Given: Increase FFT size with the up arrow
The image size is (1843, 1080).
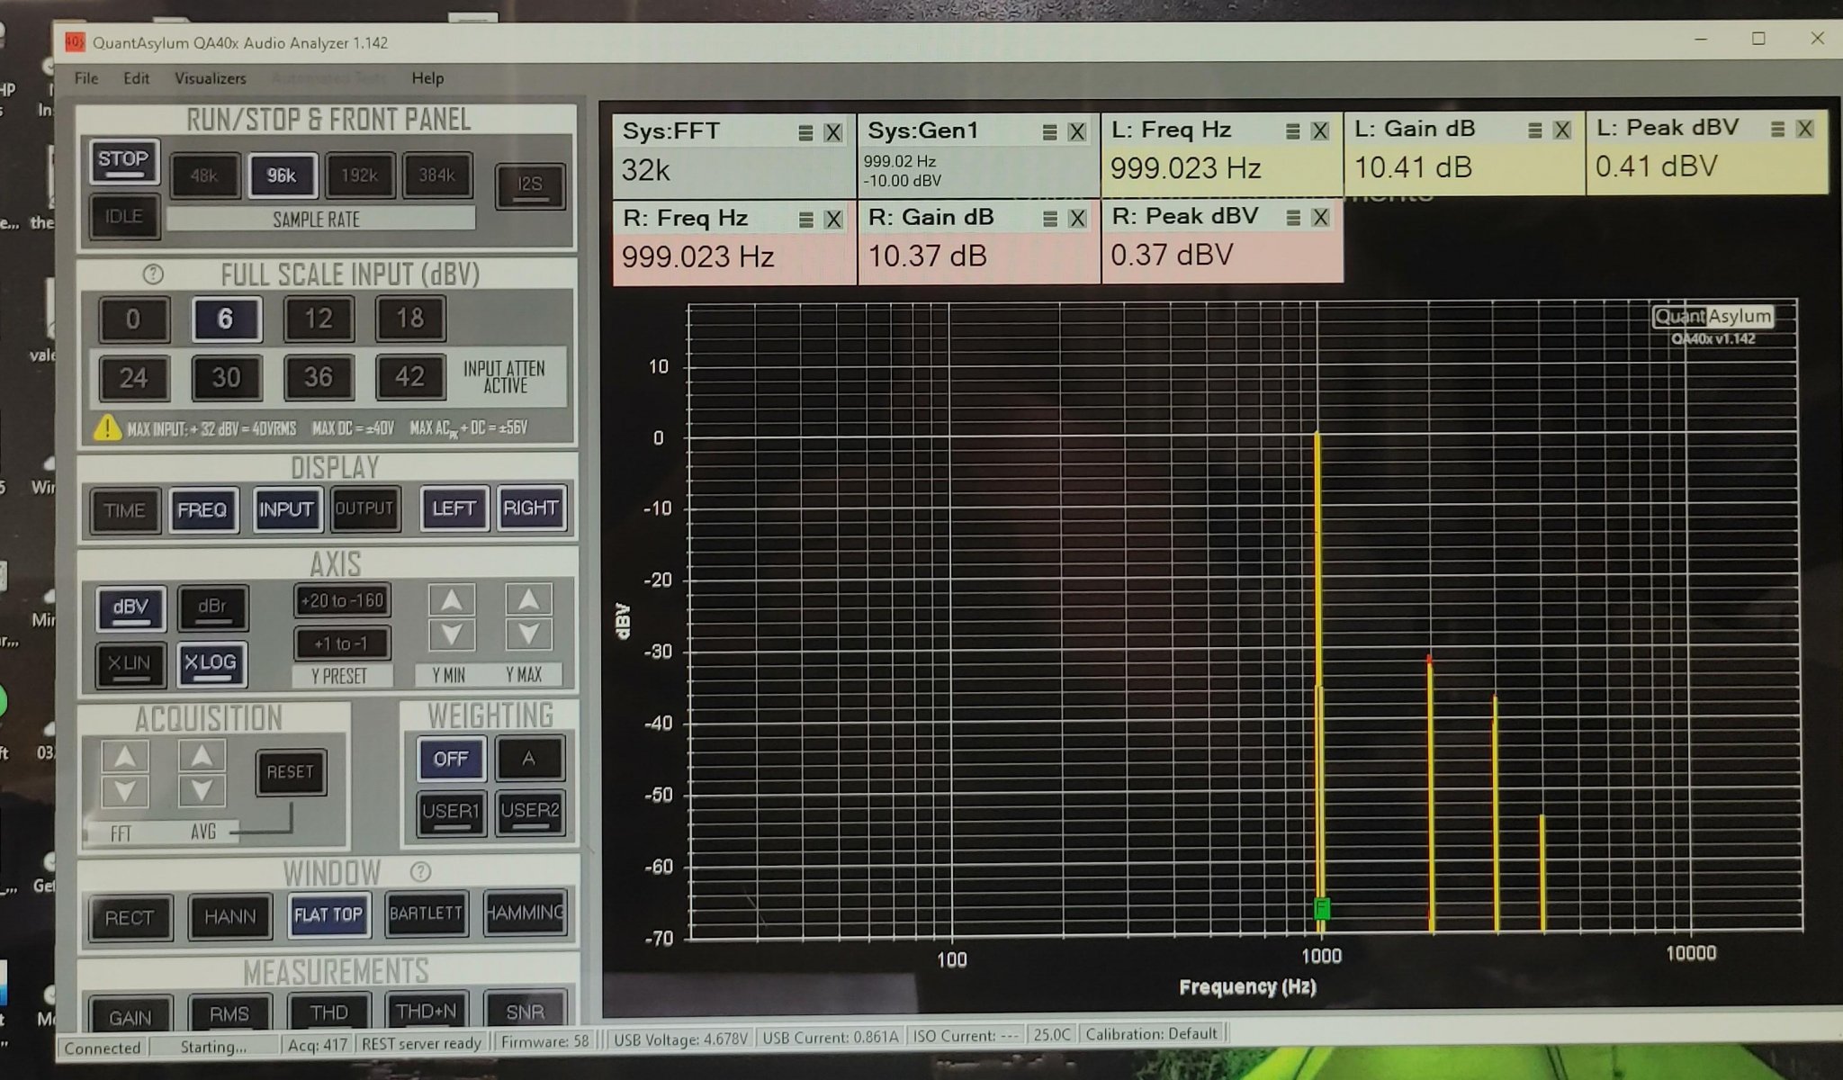Looking at the screenshot, I should pos(125,757).
